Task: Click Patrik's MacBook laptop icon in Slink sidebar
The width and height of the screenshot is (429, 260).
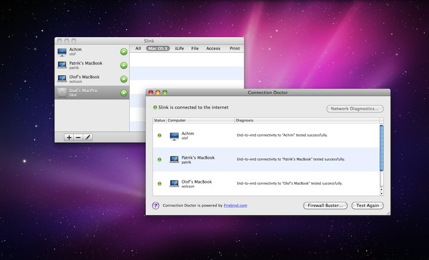Action: (62, 65)
